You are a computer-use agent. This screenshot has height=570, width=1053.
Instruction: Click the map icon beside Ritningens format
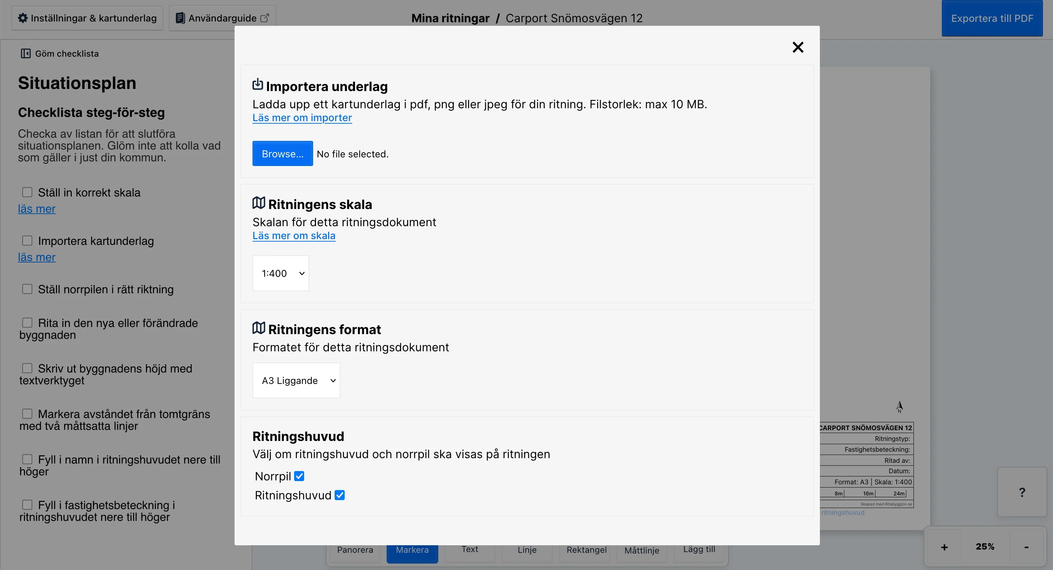(258, 328)
